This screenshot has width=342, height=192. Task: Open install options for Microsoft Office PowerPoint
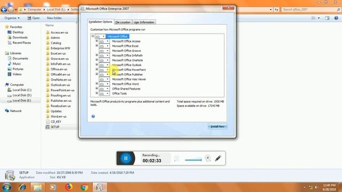(104, 70)
